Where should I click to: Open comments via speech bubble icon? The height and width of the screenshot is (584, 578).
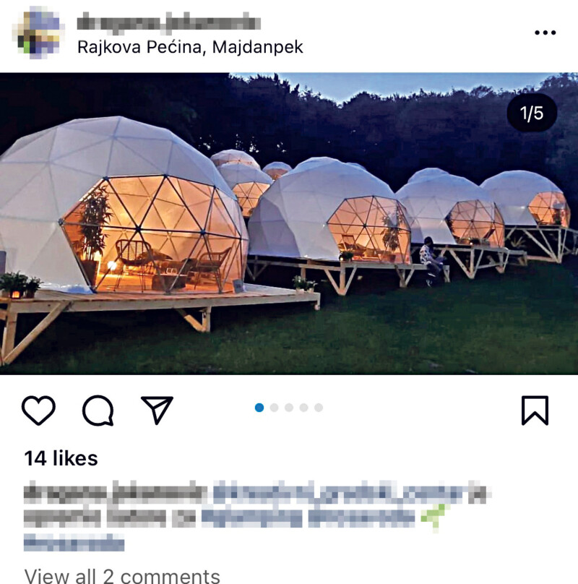[98, 410]
